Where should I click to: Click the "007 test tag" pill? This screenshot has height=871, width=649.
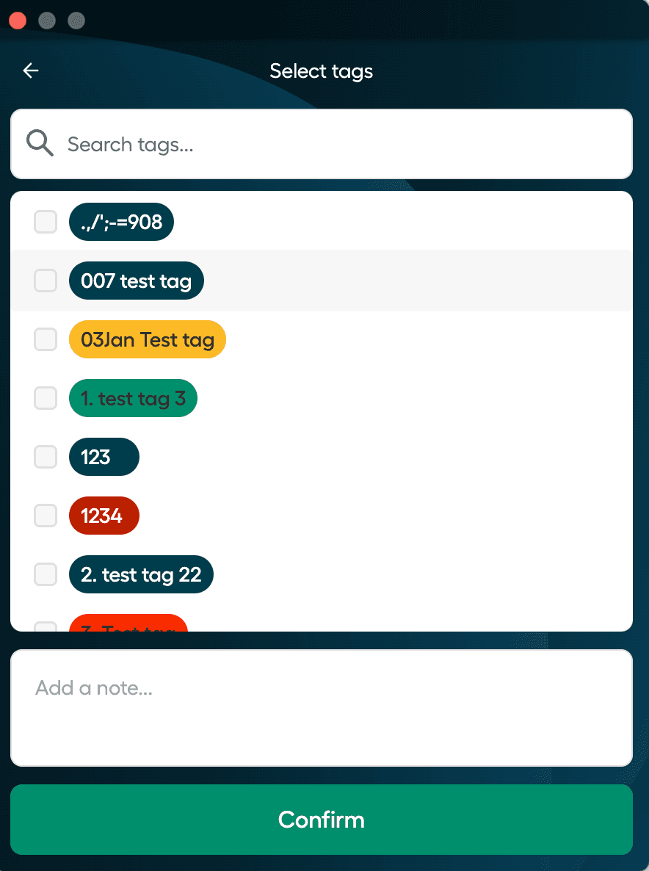pos(136,281)
